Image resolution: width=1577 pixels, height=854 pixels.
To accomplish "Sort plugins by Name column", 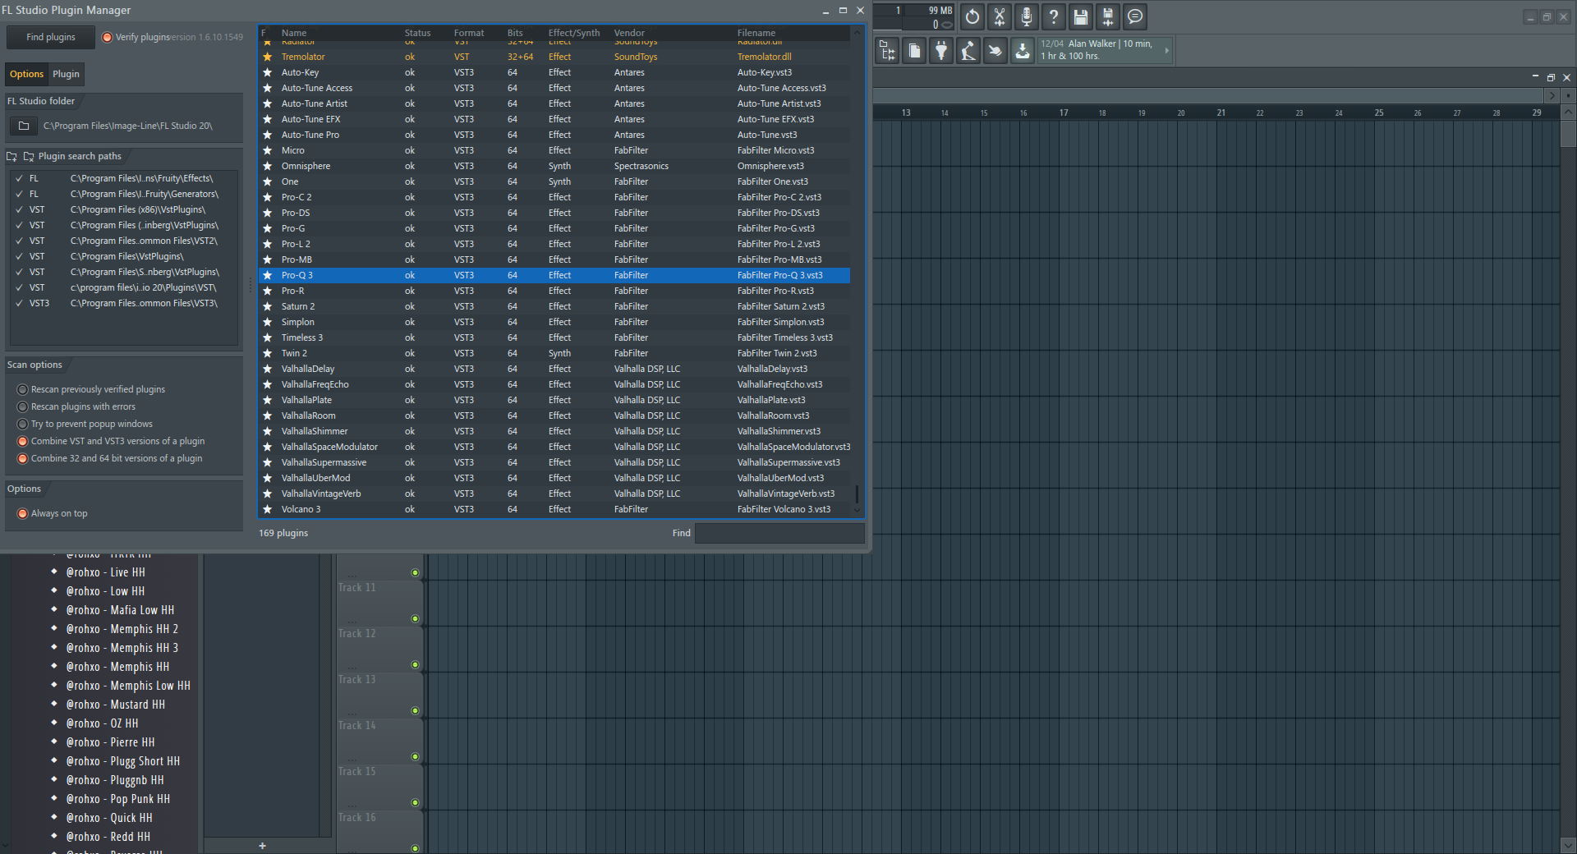I will pos(294,33).
